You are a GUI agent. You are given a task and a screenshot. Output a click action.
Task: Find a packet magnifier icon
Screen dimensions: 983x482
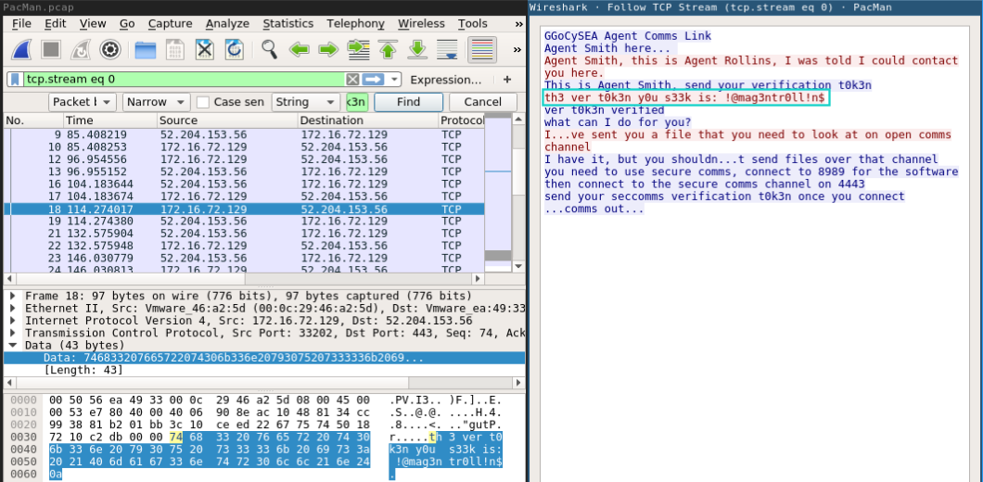[270, 49]
